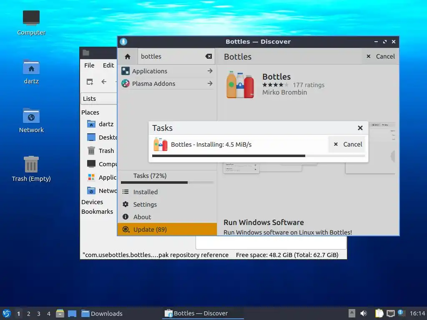Click the sidebar Tasks progress bar
This screenshot has height=320, width=427.
(x=167, y=182)
